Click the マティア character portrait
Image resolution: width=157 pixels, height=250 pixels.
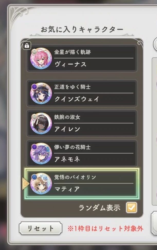(x=41, y=184)
